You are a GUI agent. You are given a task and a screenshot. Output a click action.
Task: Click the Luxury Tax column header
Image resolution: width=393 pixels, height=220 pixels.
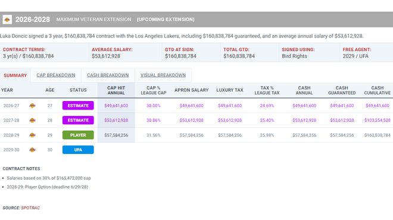(x=230, y=90)
